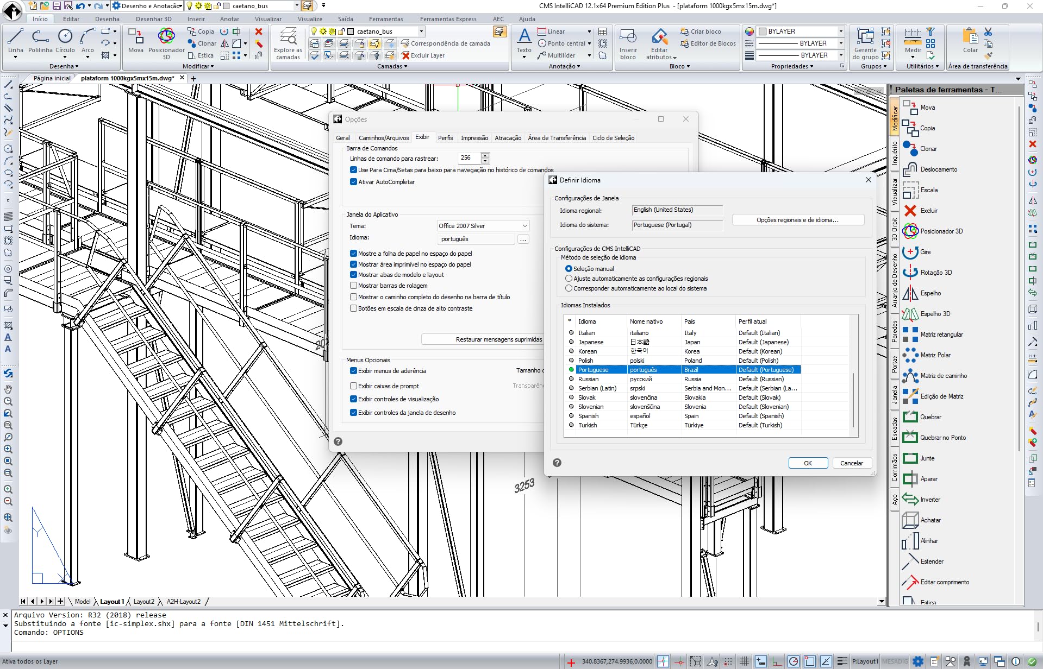
Task: Select Seleção manual radio button
Action: (x=569, y=269)
